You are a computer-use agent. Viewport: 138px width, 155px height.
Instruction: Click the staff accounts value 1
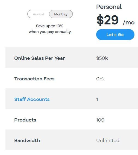pyautogui.click(x=97, y=99)
